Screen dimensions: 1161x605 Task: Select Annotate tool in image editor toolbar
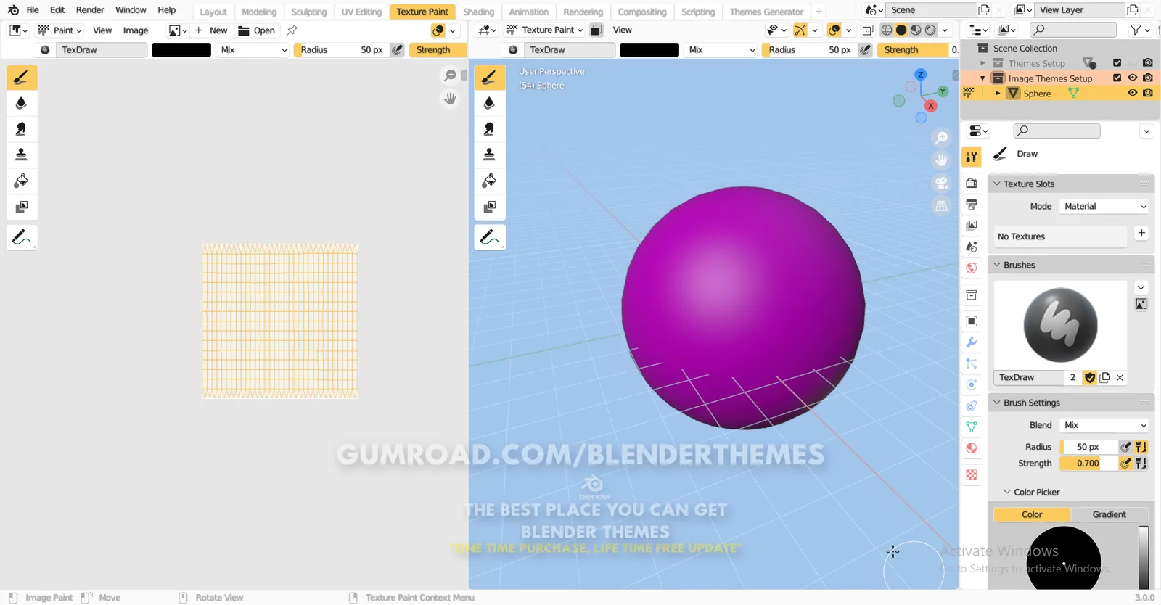[22, 237]
